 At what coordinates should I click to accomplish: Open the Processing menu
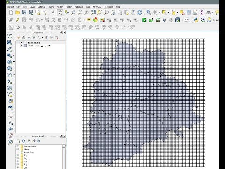(108, 7)
